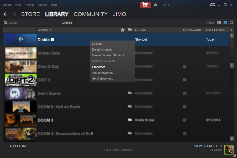237x158 pixels.
Task: Open Dino D-Day metascore 53 link
Action: pos(185,66)
